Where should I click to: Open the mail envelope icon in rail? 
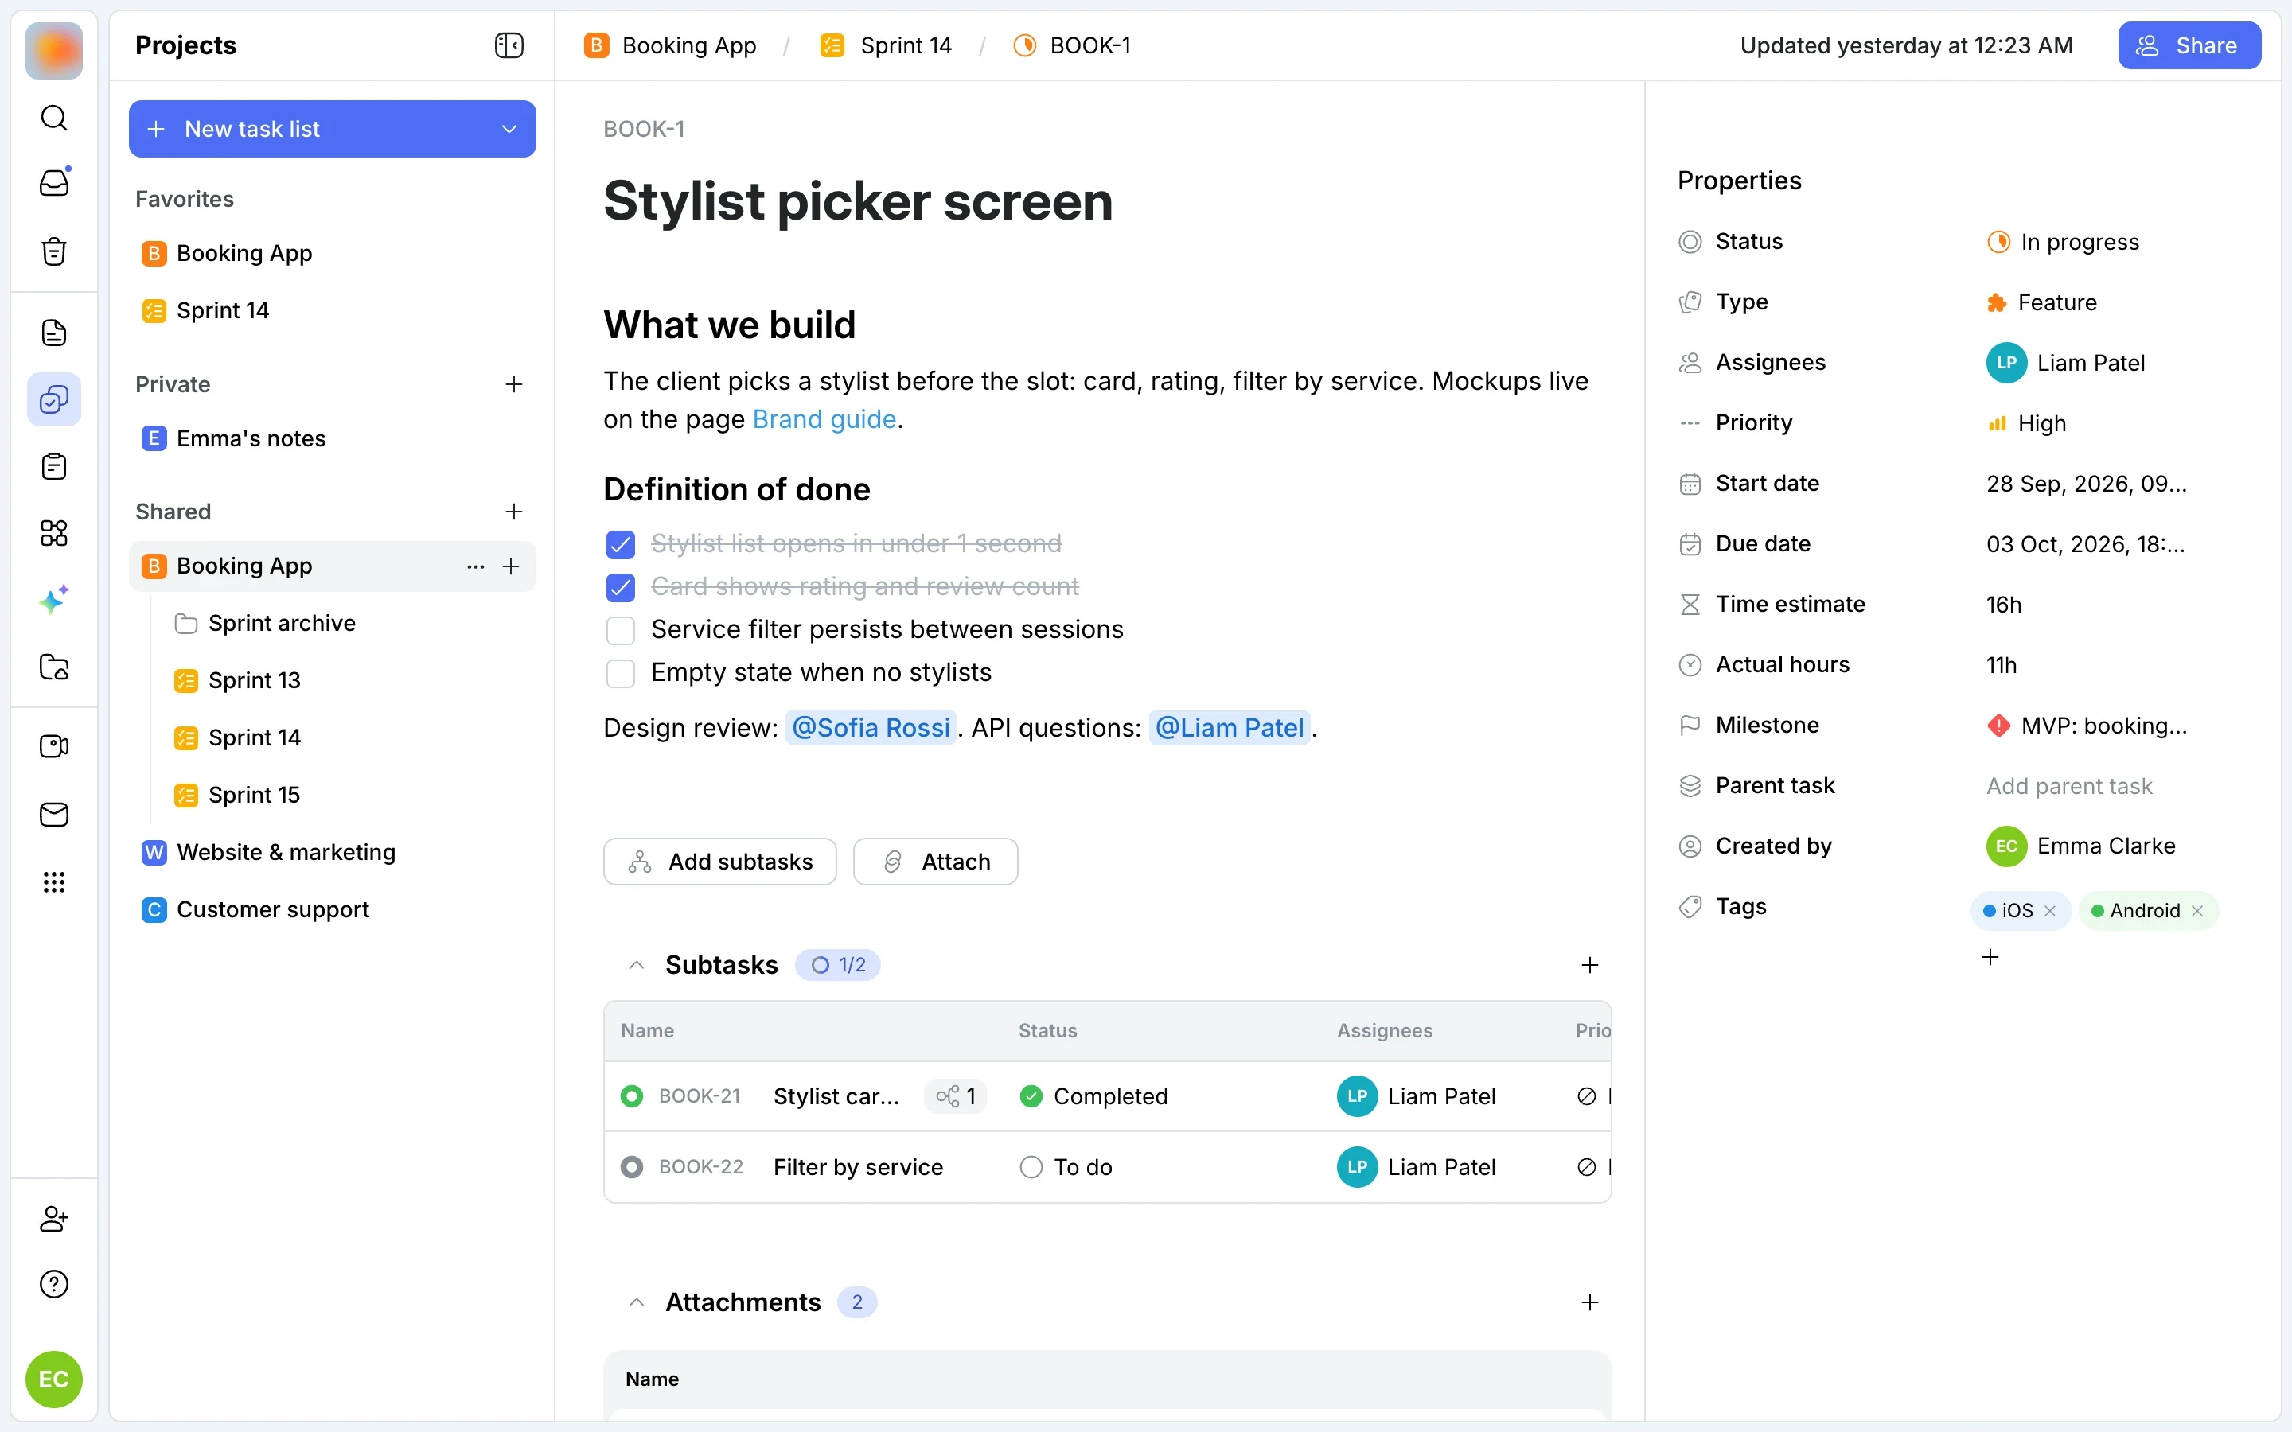54,815
